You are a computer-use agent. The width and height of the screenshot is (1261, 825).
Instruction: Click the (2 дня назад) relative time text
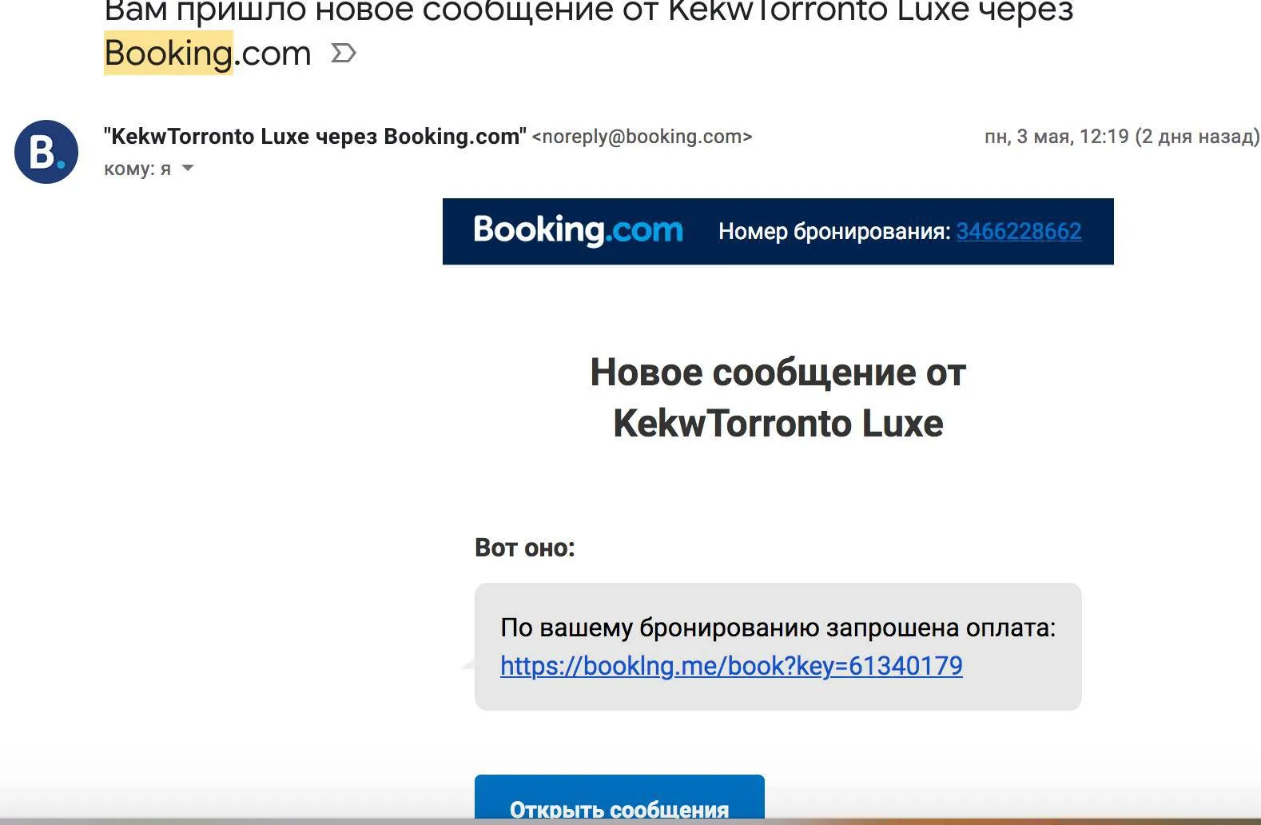click(1197, 137)
